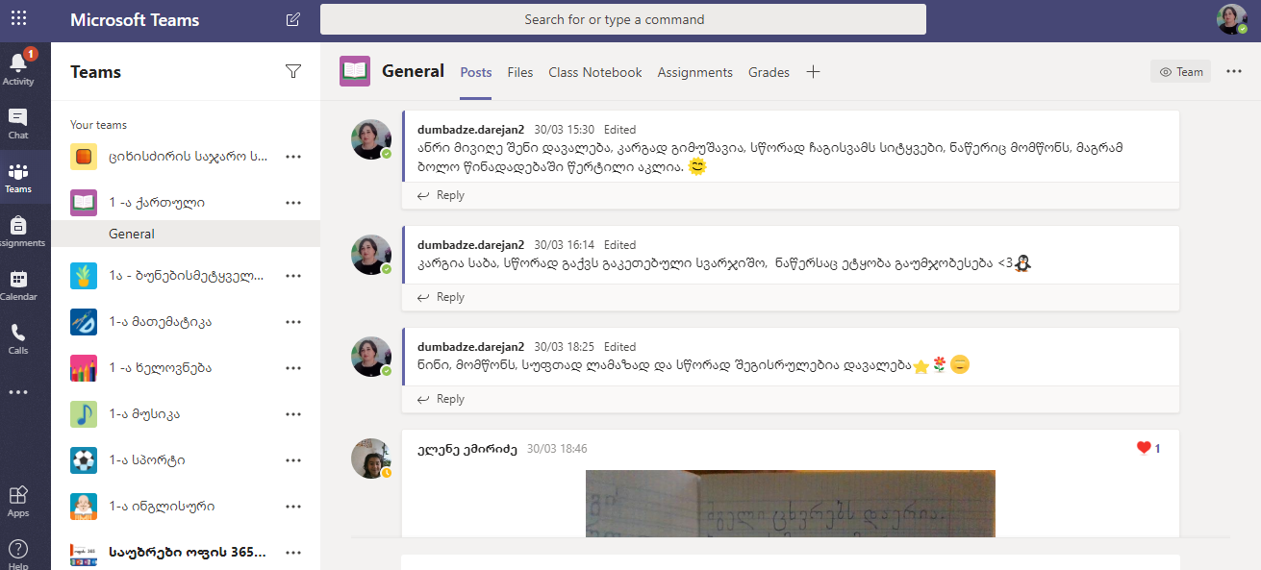
Task: Open Help in the left rail
Action: tap(18, 554)
